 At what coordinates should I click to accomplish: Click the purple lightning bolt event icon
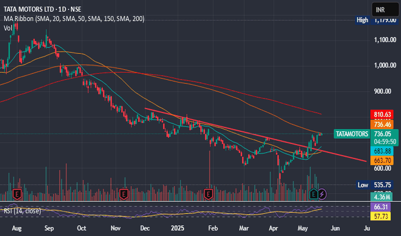coord(322,194)
